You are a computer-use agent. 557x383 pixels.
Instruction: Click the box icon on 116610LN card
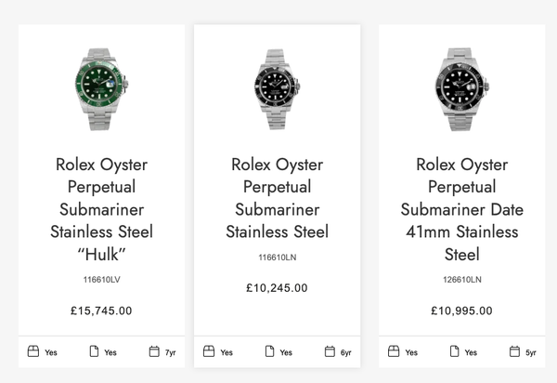(x=209, y=351)
